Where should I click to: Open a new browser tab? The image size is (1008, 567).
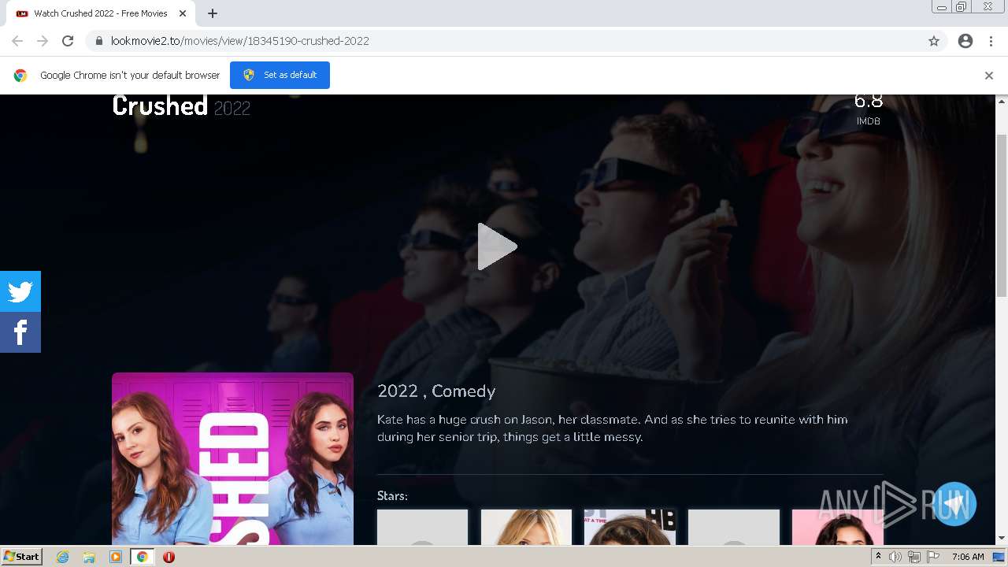[x=213, y=13]
